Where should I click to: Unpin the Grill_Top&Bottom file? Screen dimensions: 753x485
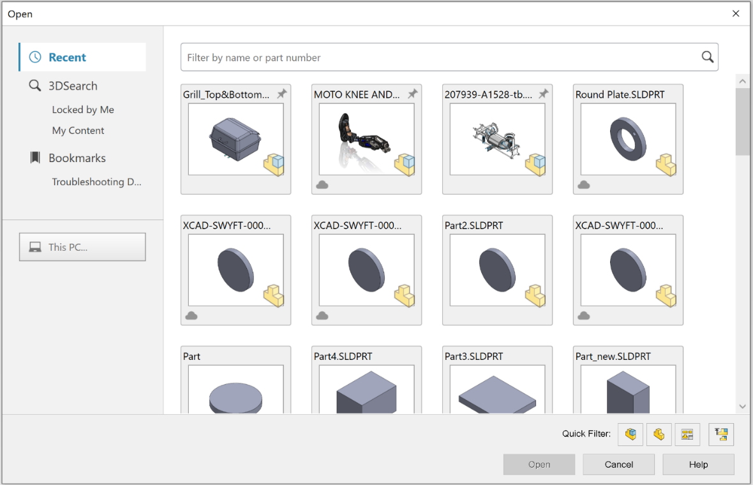tap(282, 94)
